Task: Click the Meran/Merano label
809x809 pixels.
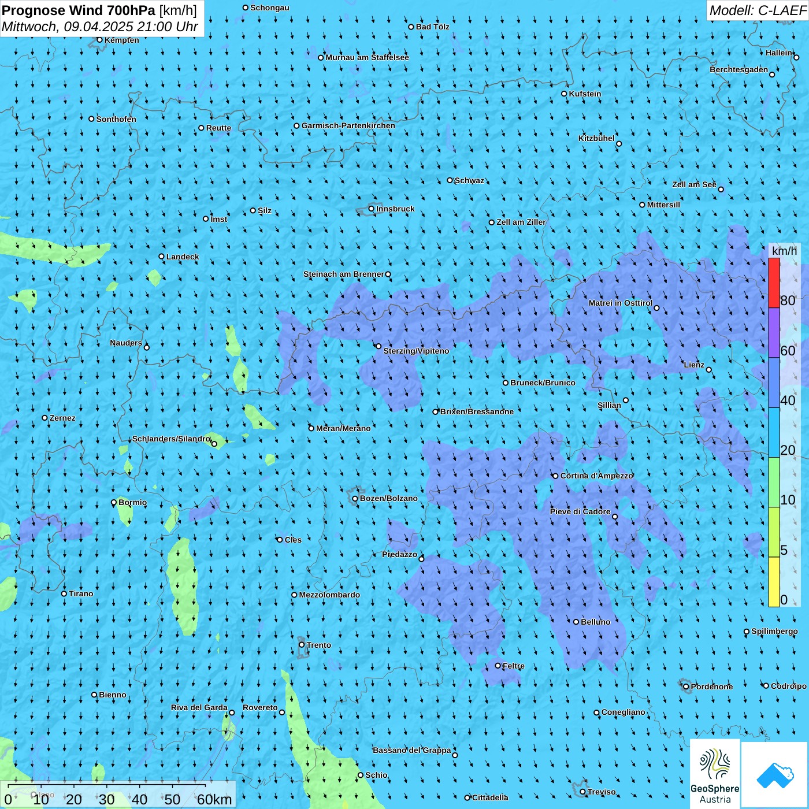Action: [x=343, y=428]
